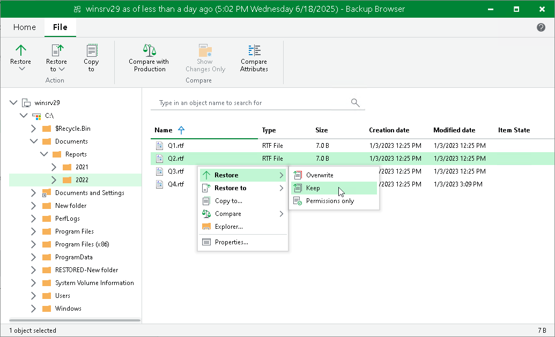Switch to the Home tab
This screenshot has width=555, height=337.
click(25, 27)
